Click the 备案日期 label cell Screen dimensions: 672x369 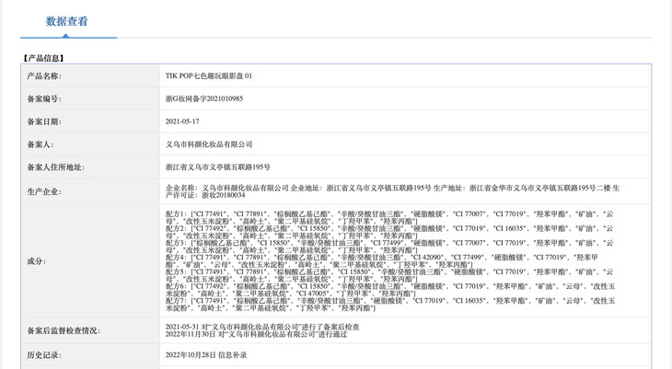coord(44,121)
